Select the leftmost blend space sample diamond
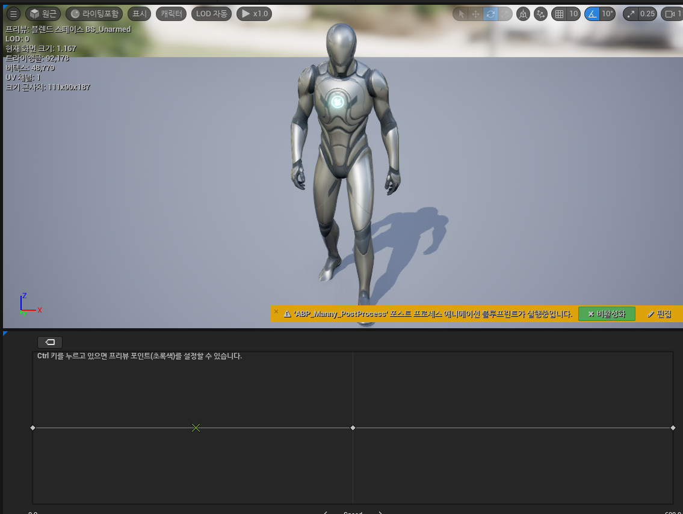The height and width of the screenshot is (514, 683). coord(32,428)
